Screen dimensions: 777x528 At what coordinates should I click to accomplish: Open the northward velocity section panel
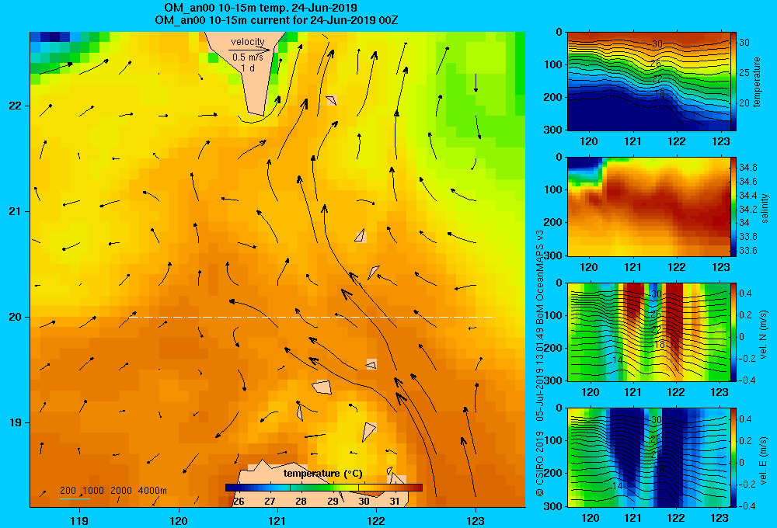tap(649, 332)
